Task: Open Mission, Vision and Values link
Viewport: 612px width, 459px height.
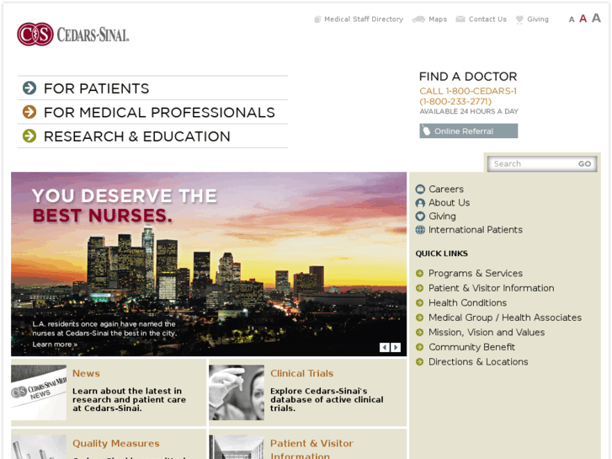Action: [487, 333]
